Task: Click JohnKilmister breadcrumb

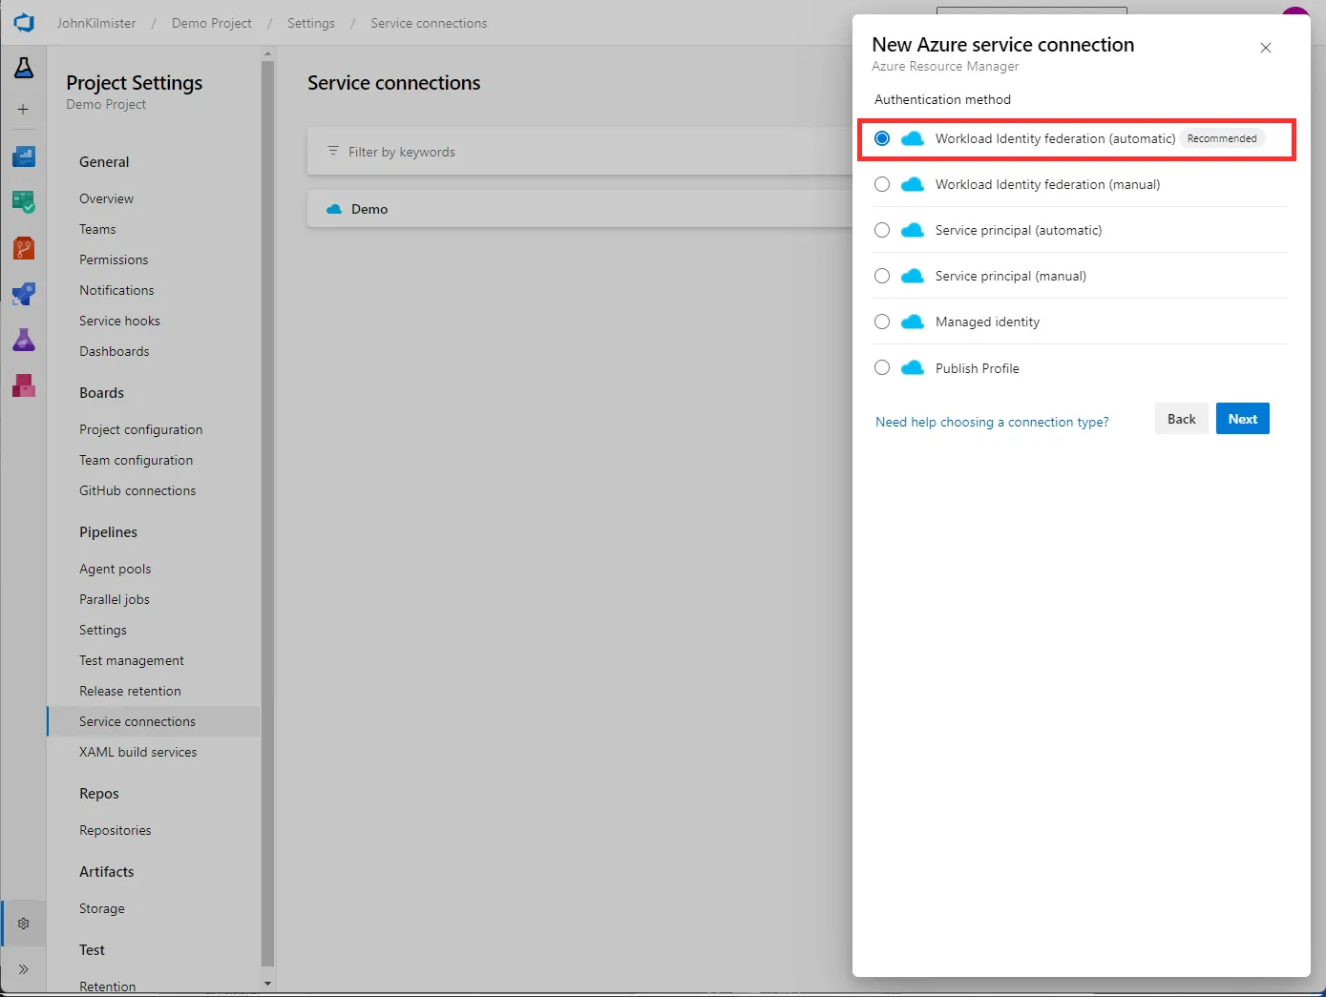Action: pyautogui.click(x=96, y=23)
